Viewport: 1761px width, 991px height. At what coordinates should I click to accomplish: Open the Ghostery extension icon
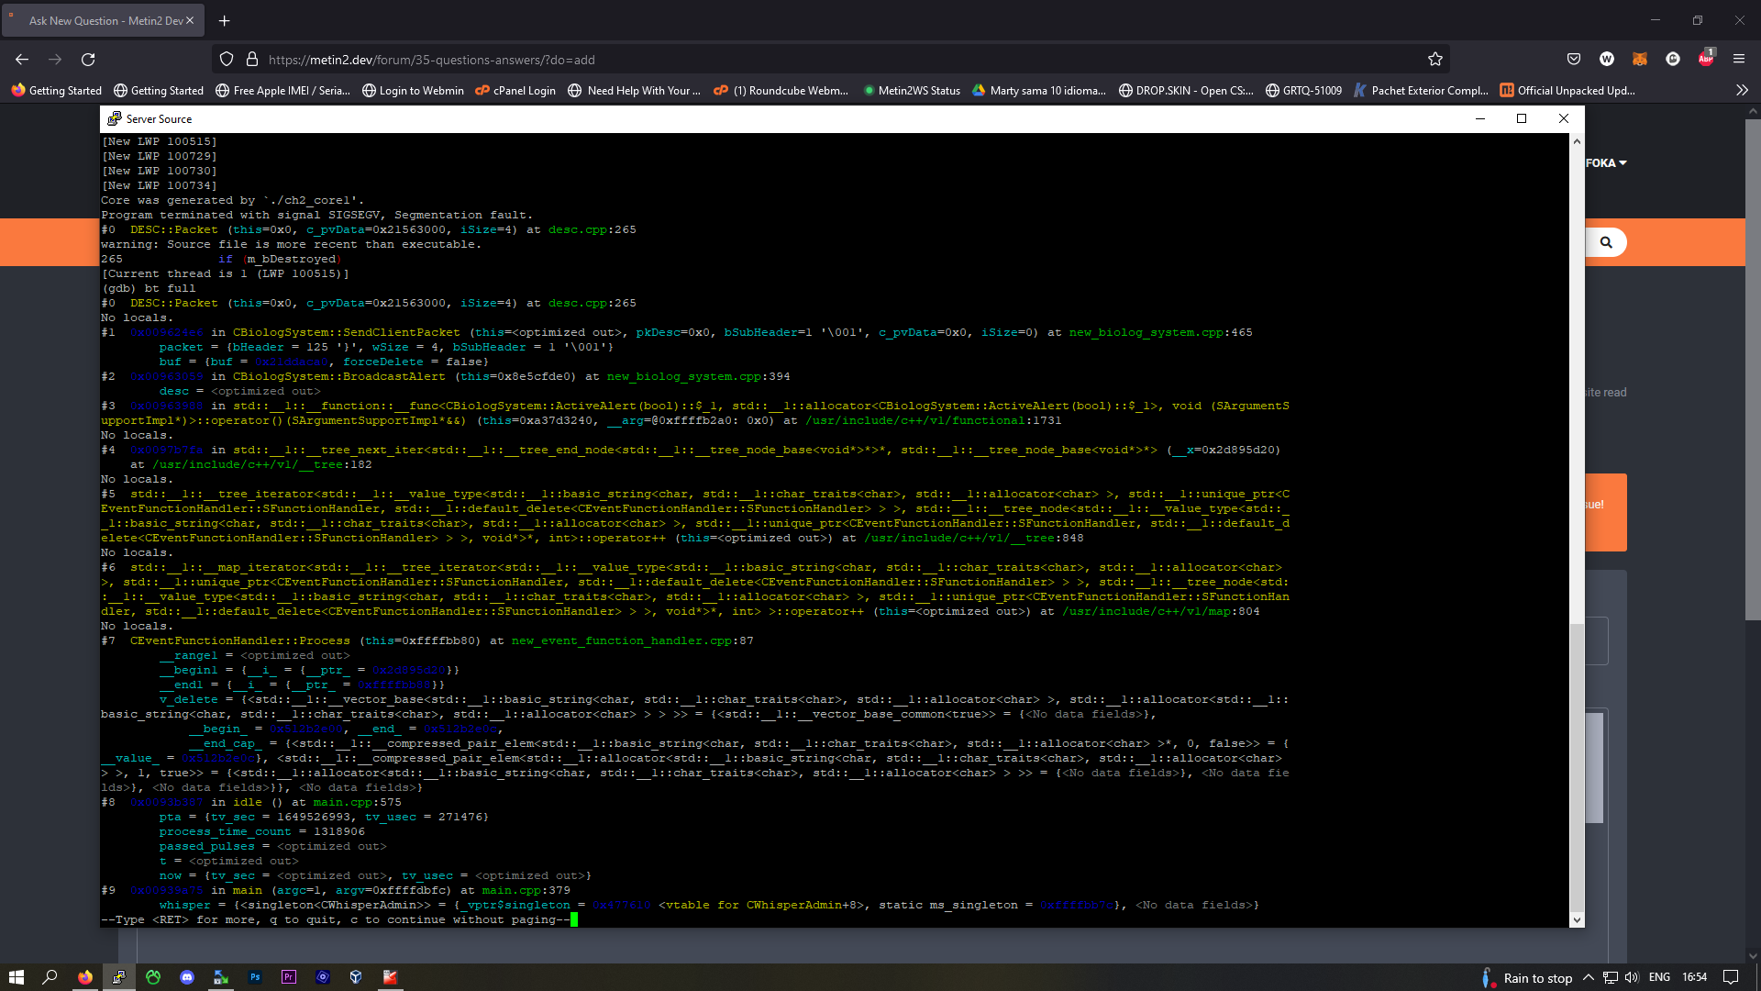(1673, 60)
